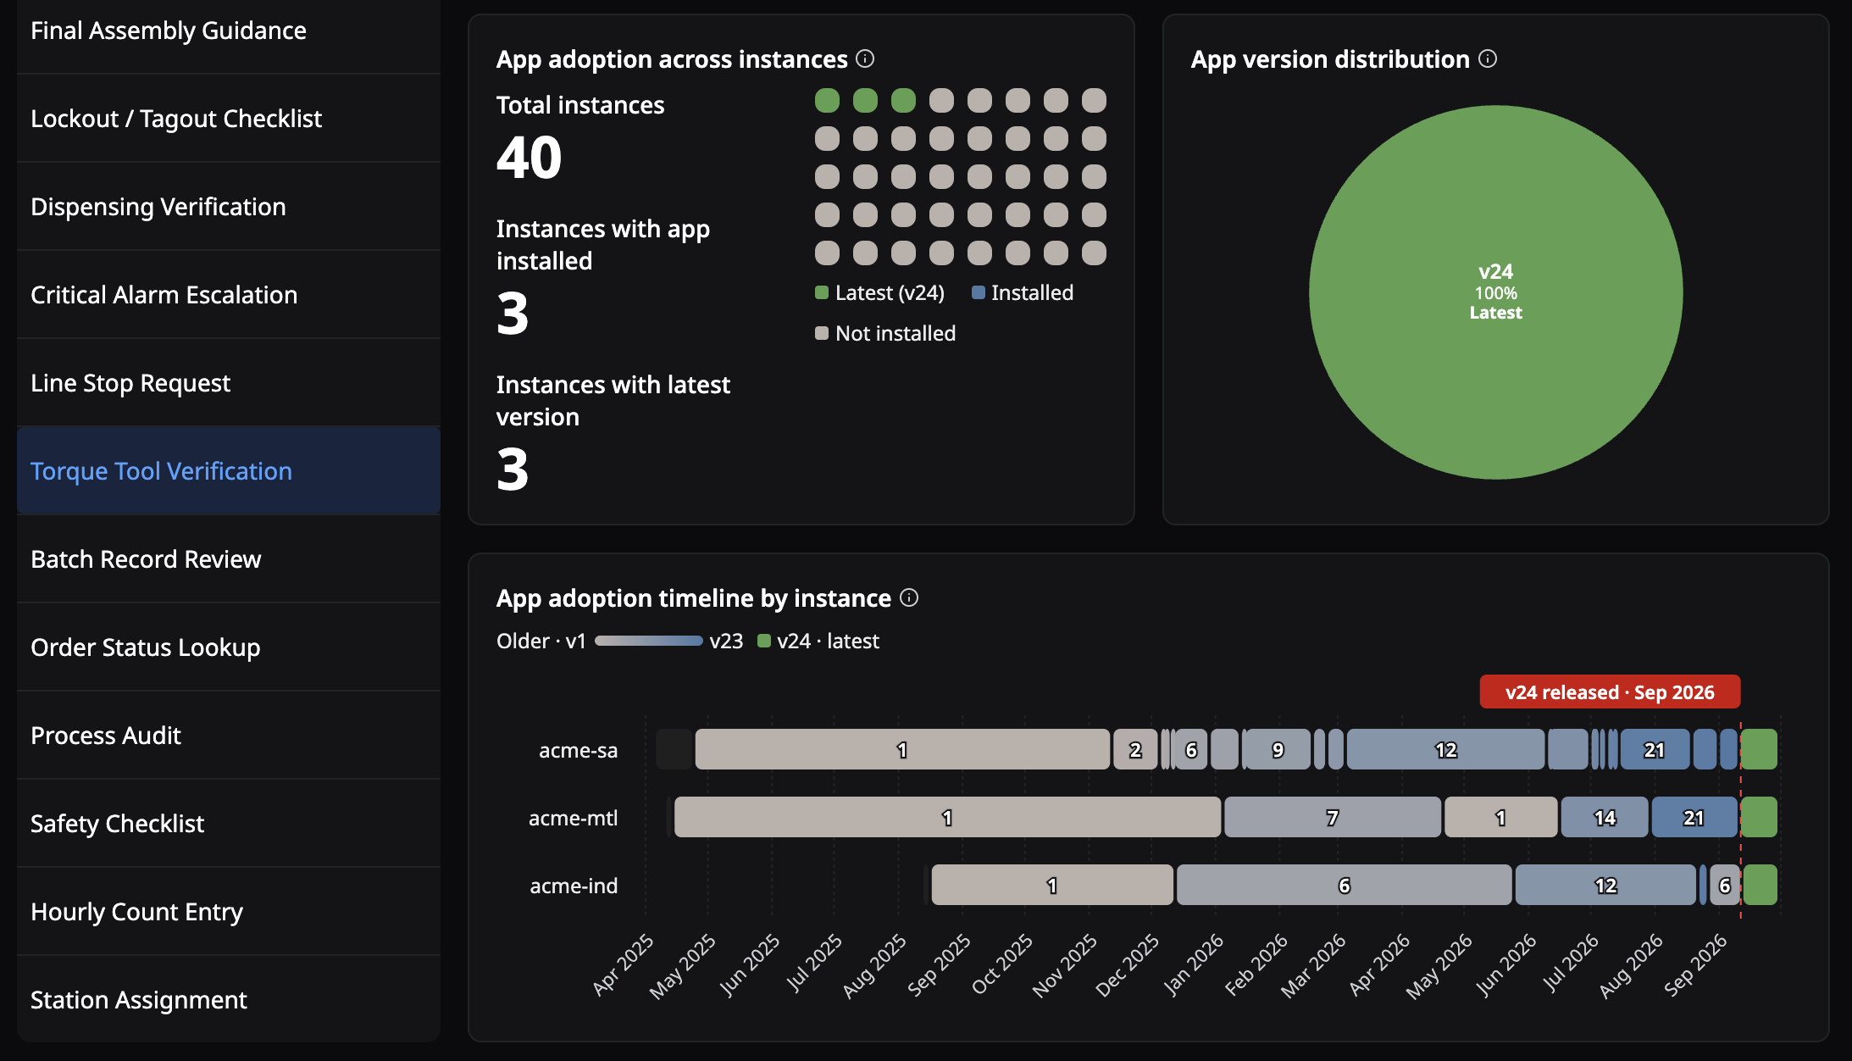
Task: Click acme-ind green latest version segment
Action: [1760, 885]
